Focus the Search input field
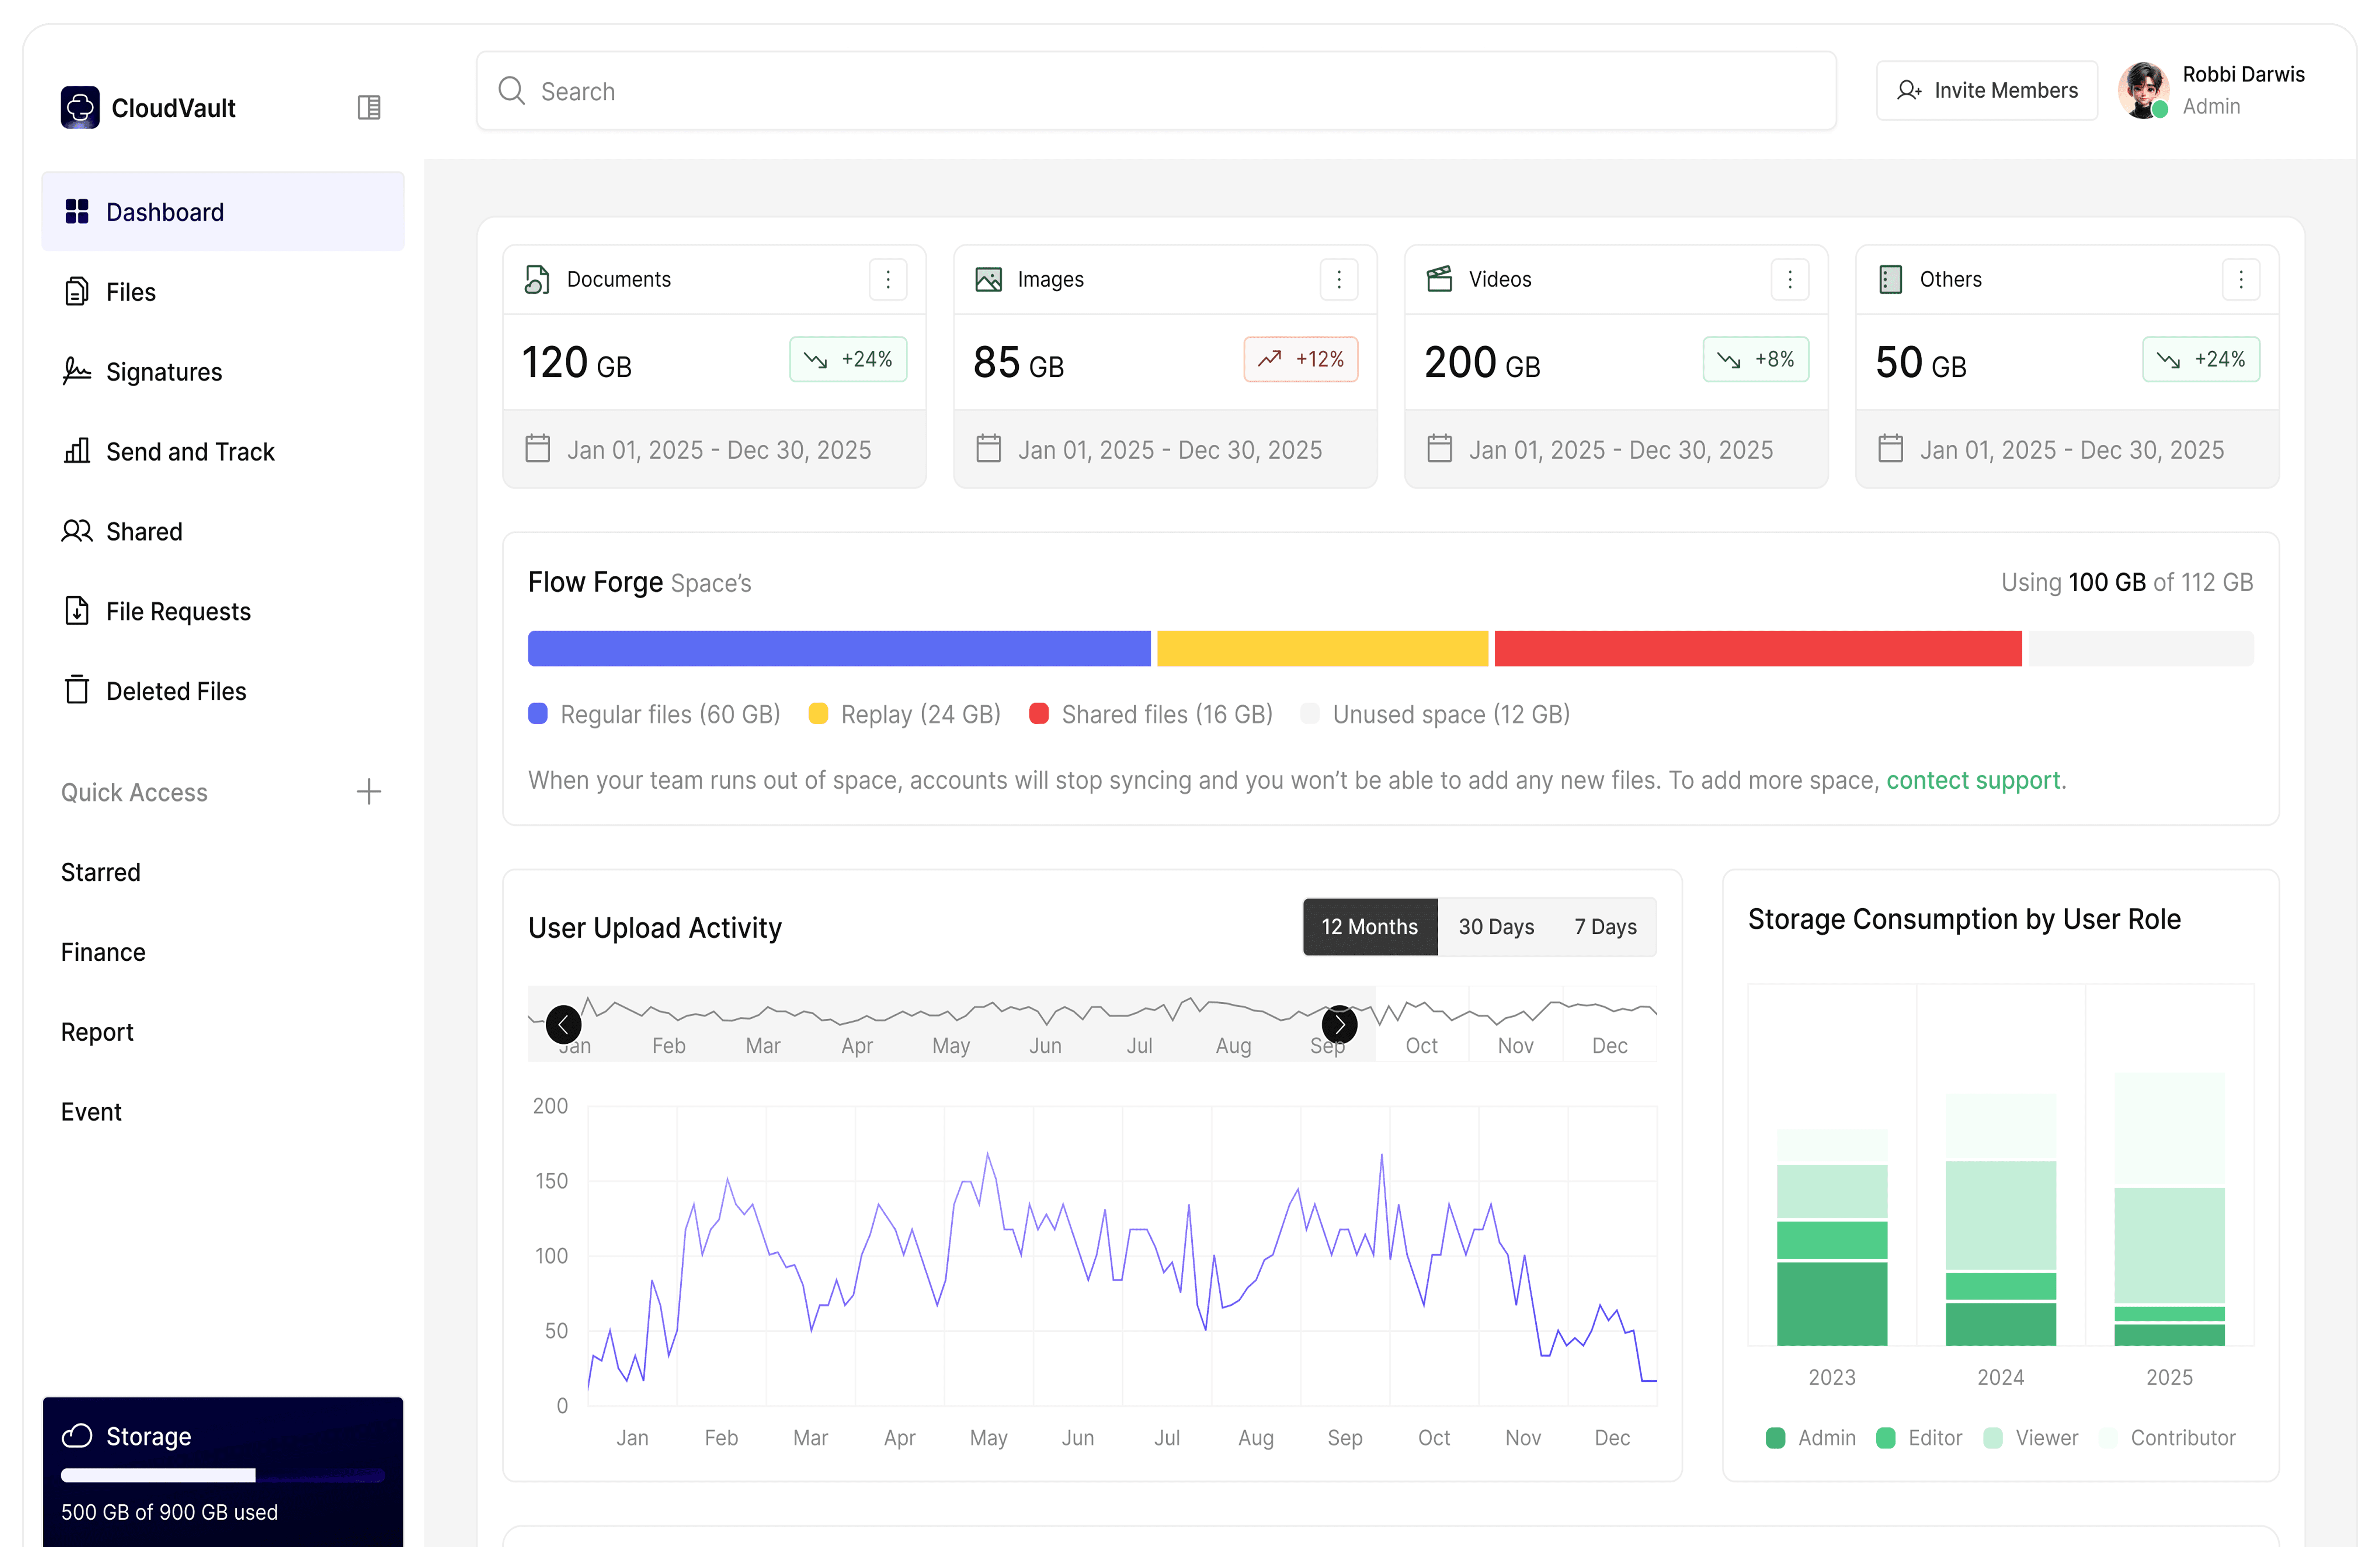The height and width of the screenshot is (1547, 2380). pos(1156,91)
